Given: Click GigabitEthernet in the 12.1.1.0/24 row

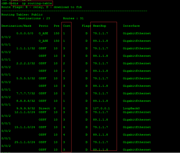Looking at the screenshot, I should pyautogui.click(x=137, y=112).
